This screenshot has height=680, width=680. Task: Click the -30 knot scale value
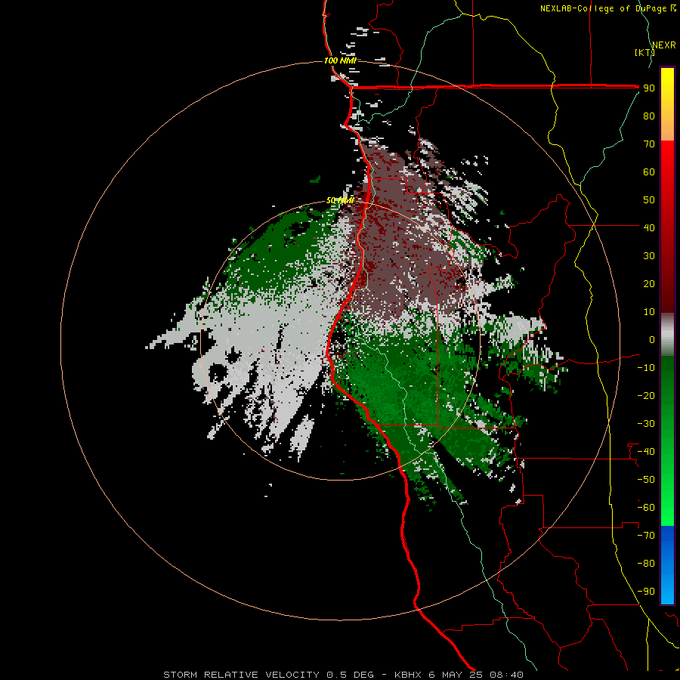[646, 424]
